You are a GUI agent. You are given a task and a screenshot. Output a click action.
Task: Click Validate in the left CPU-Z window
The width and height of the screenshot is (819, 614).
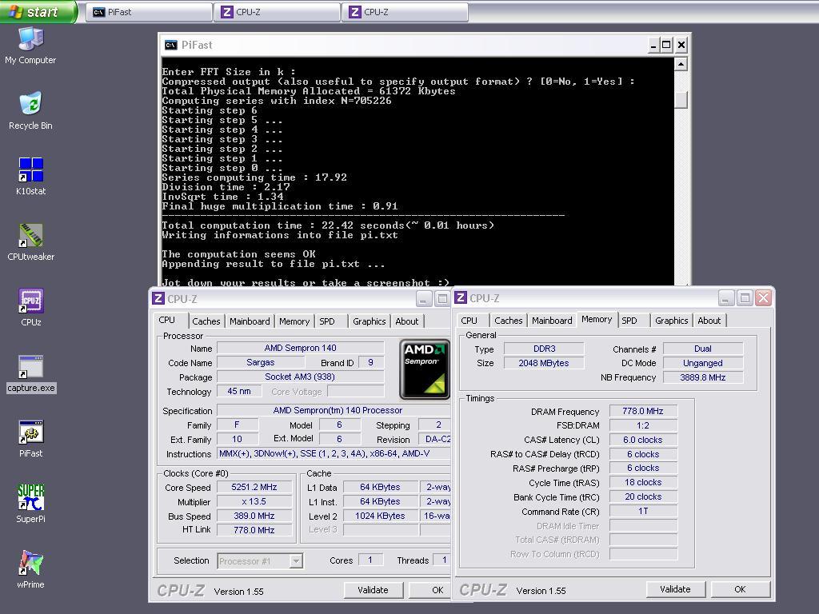[x=373, y=590]
